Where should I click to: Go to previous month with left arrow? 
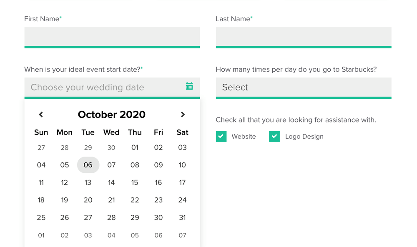pos(41,115)
